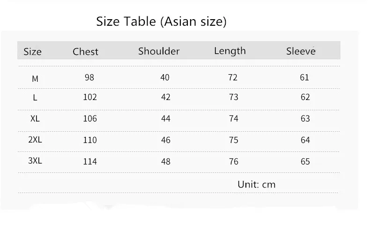Click chest value 98 for size M

click(89, 78)
